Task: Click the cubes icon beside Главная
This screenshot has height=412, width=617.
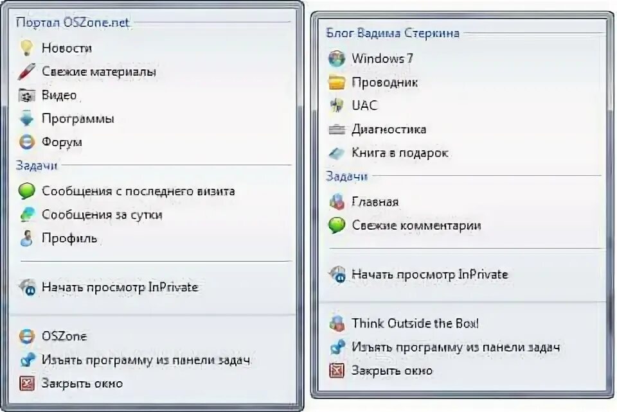Action: 336,202
